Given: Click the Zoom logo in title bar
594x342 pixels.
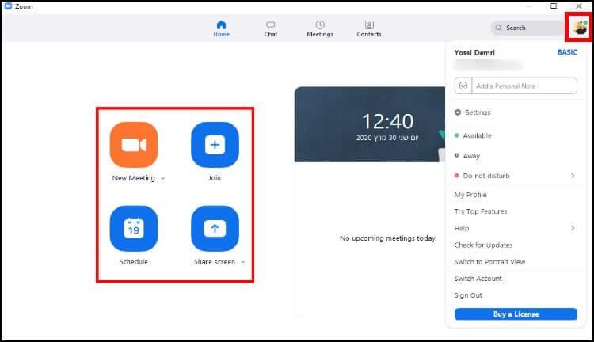Looking at the screenshot, I should coord(8,6).
